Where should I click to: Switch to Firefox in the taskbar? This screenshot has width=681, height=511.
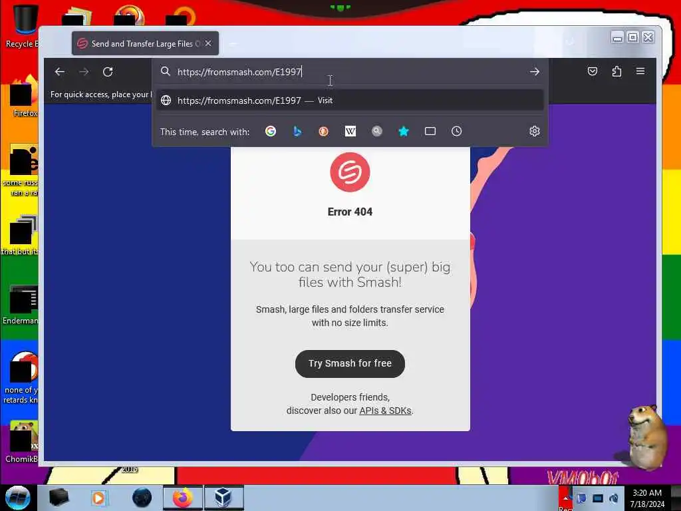(x=183, y=498)
